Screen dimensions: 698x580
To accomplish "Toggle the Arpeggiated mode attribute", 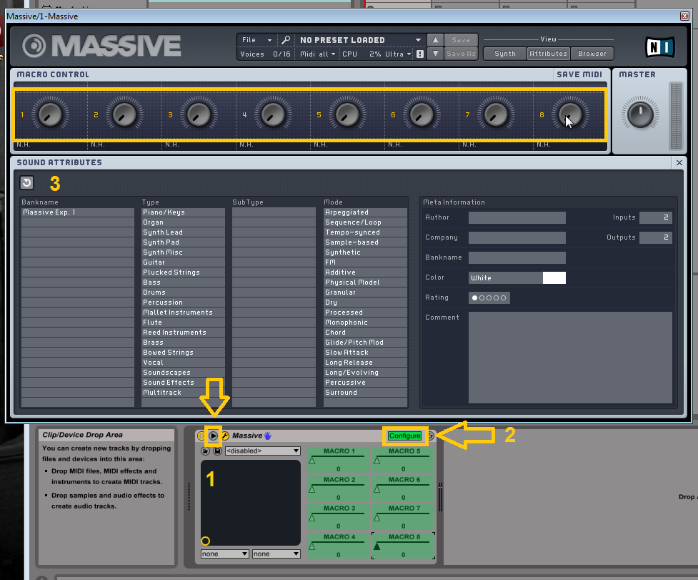I will (365, 212).
